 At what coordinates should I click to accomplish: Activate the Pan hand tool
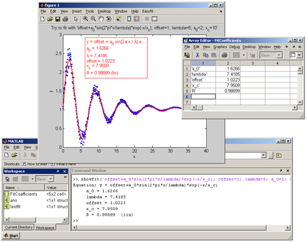pyautogui.click(x=101, y=19)
